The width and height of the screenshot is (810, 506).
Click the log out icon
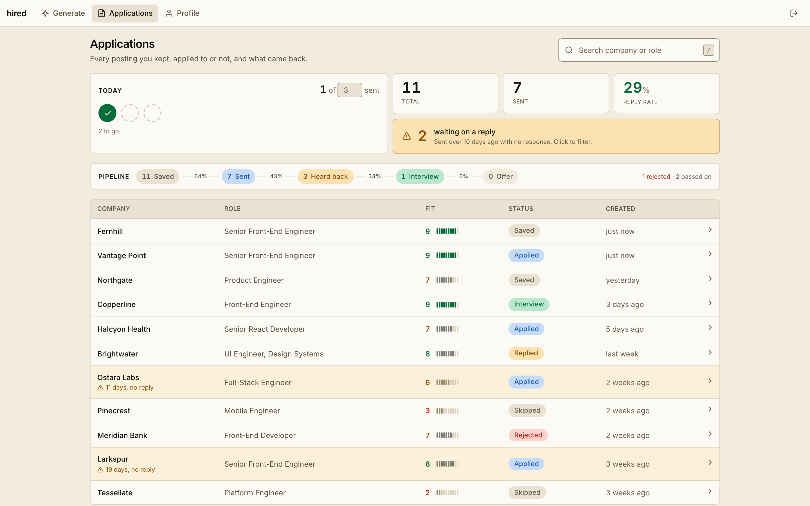pos(794,13)
